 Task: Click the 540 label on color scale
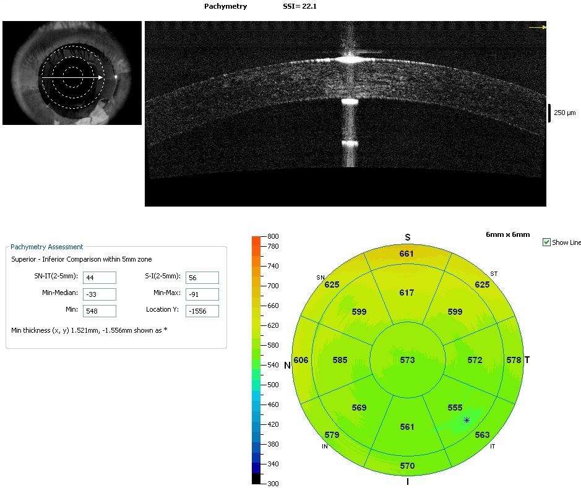(x=273, y=365)
